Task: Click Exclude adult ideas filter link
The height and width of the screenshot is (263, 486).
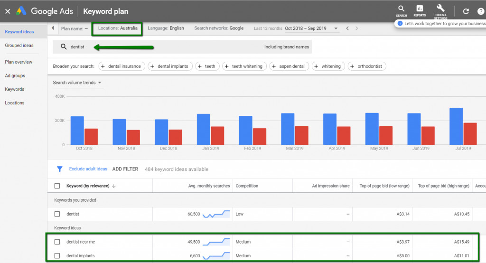Action: pos(88,169)
